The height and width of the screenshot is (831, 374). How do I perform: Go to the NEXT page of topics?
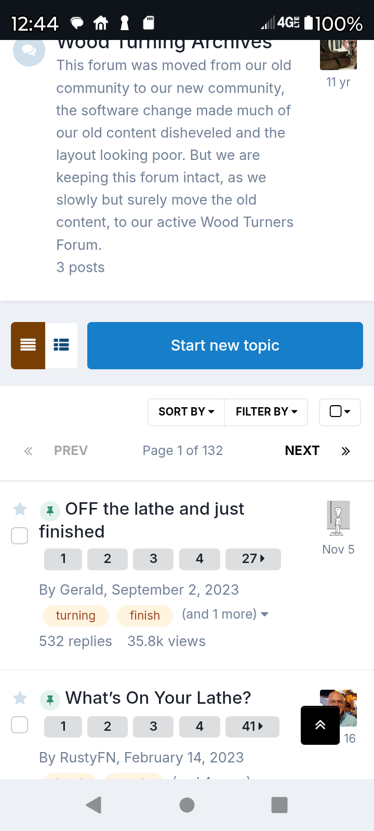pyautogui.click(x=302, y=451)
